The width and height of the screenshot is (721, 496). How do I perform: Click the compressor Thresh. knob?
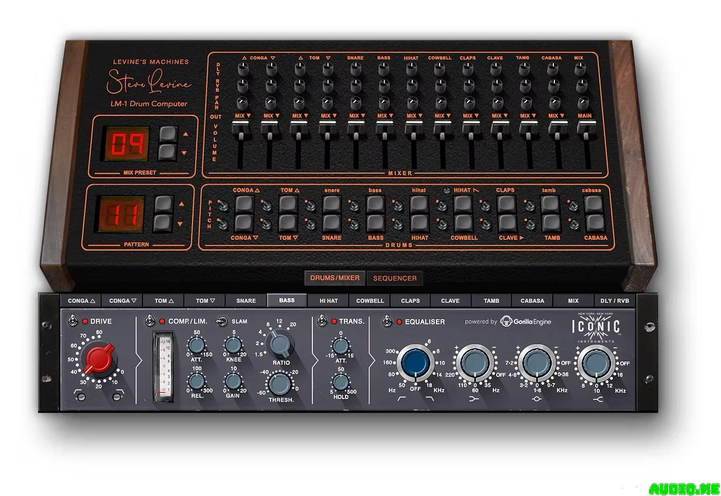click(x=279, y=384)
